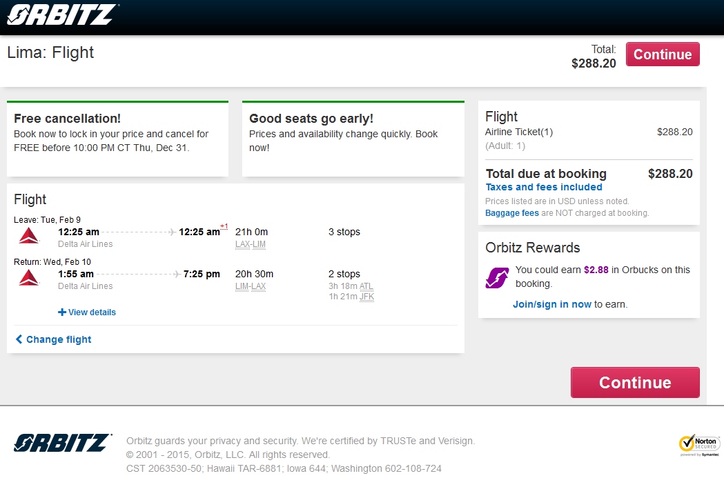Viewport: 724px width, 498px height.
Task: Click the airplane icon on the departing flight line
Action: [172, 232]
